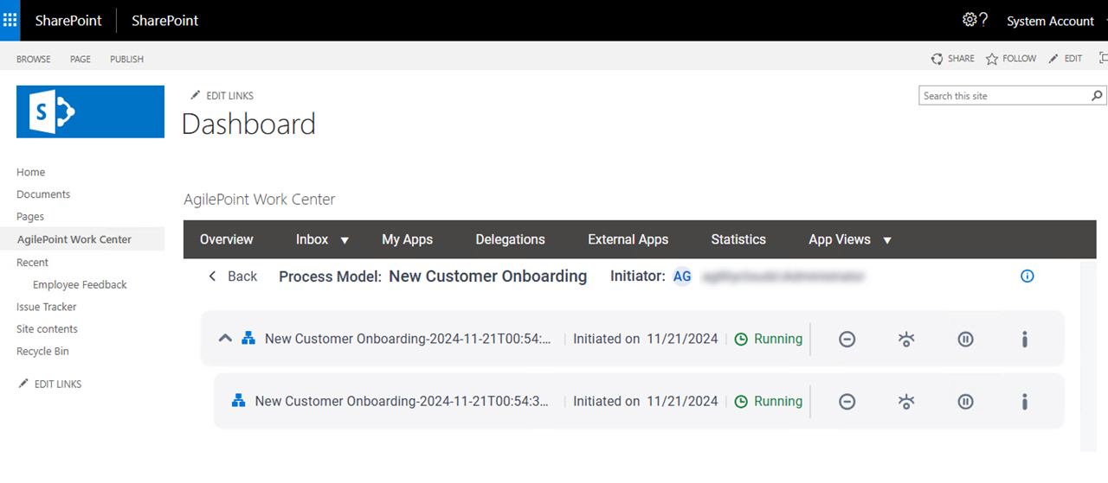Open the BROWSE ribbon tab
The width and height of the screenshot is (1108, 483).
coord(34,59)
